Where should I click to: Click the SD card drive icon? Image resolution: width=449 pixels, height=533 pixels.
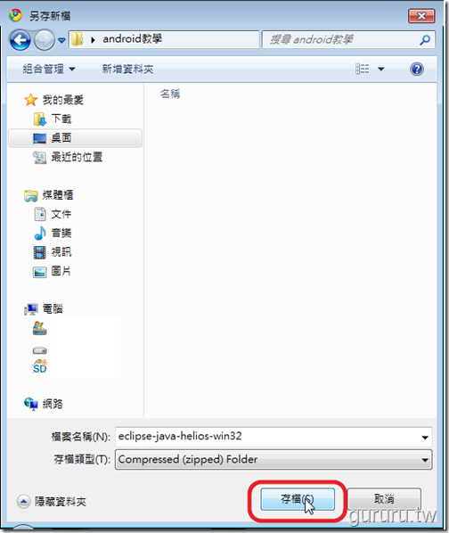(40, 367)
